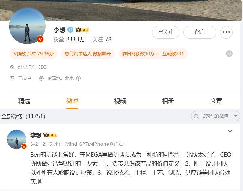243x191 pixels.
Task: Click the magnifier icon in 搜索他的微博
Action: point(196,116)
